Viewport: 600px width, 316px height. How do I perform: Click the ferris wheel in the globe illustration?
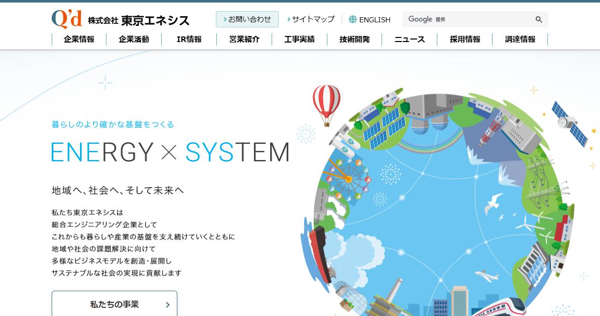pos(348,179)
